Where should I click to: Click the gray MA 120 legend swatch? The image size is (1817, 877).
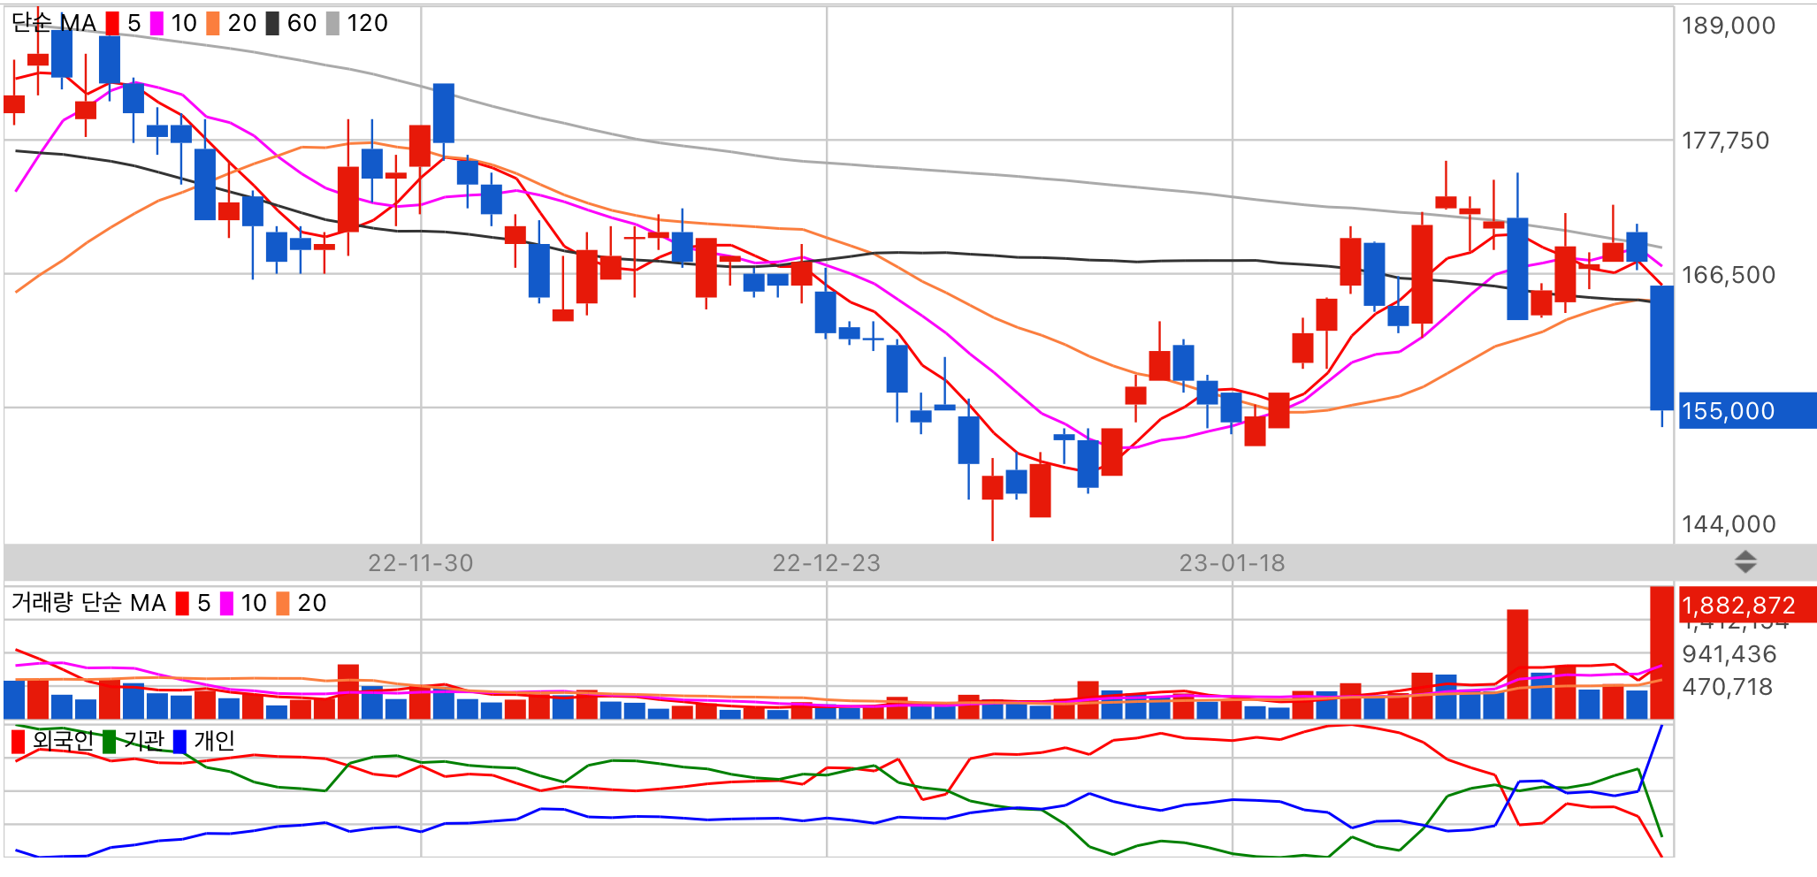[332, 24]
